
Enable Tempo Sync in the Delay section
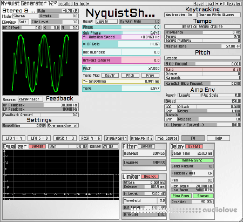point(192,160)
